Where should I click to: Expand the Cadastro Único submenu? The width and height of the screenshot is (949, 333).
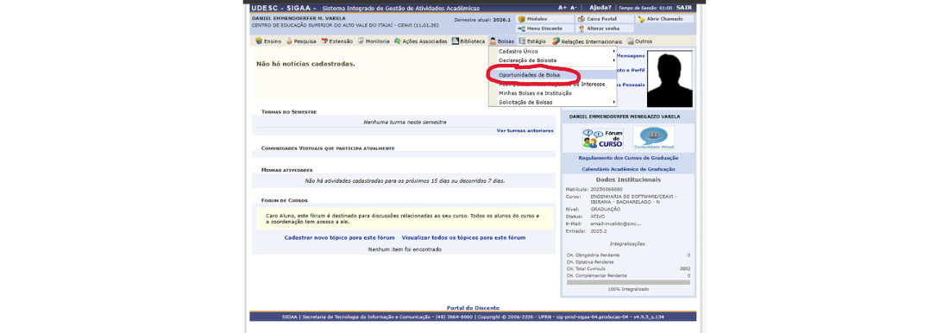point(552,52)
